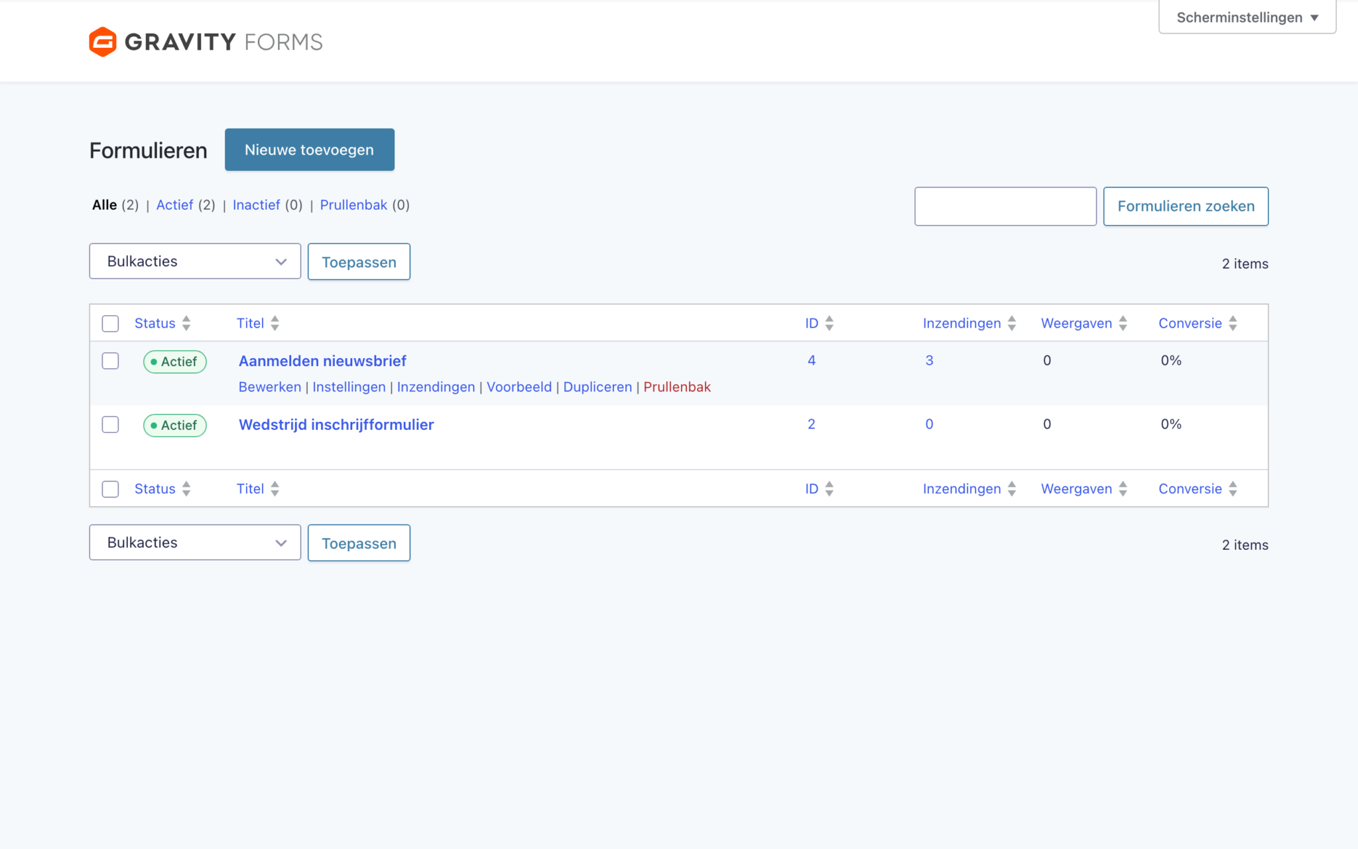Sort by top Inzendingen column header

(x=961, y=323)
